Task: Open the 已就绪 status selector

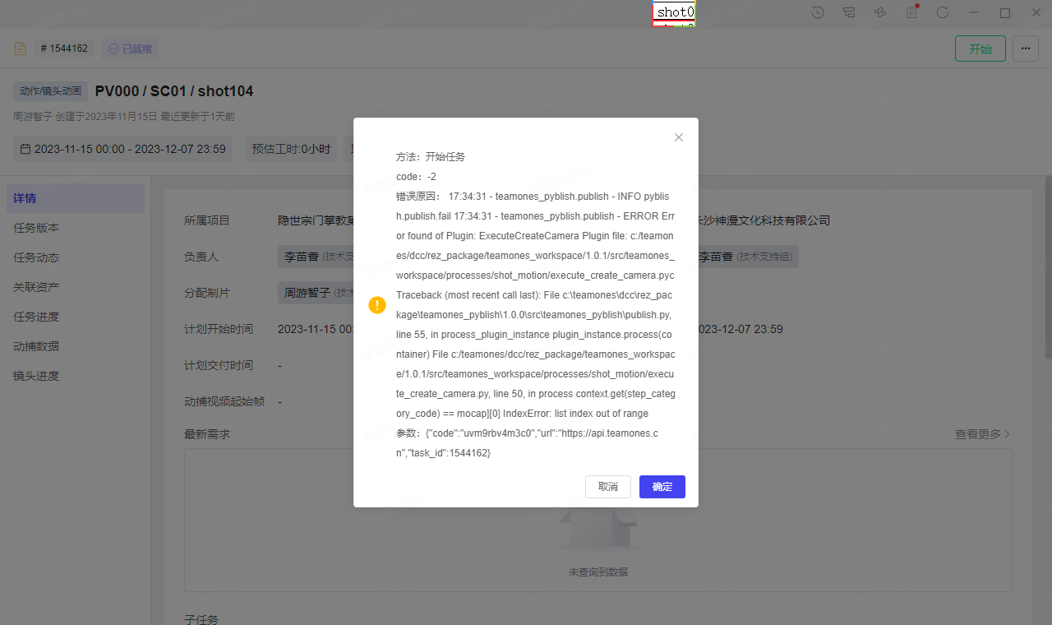Action: tap(130, 49)
